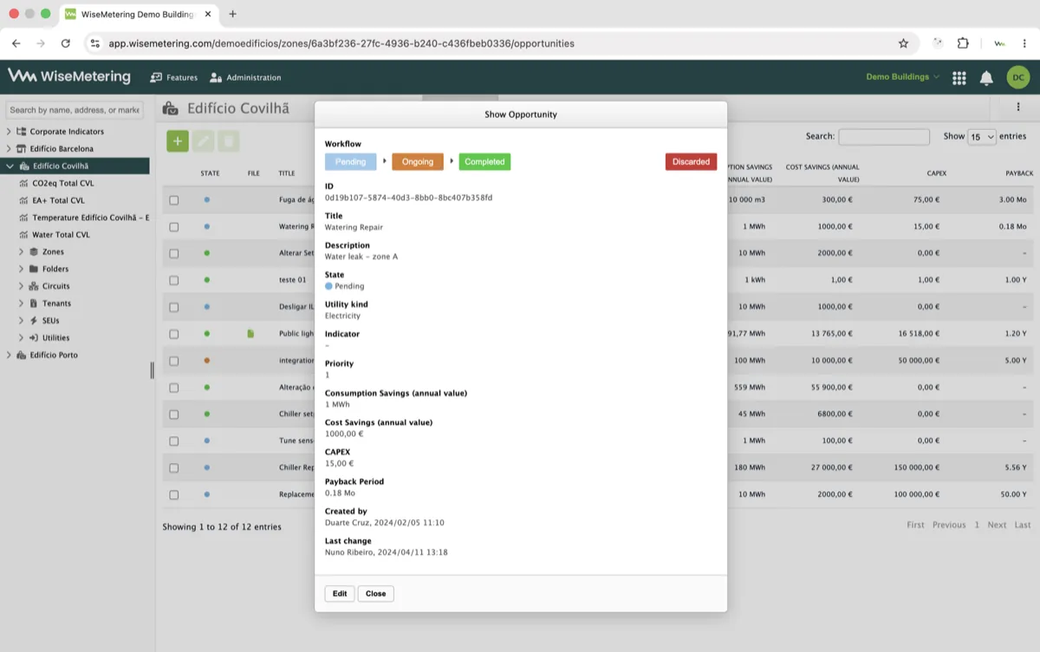Go back in browser history

click(x=16, y=43)
